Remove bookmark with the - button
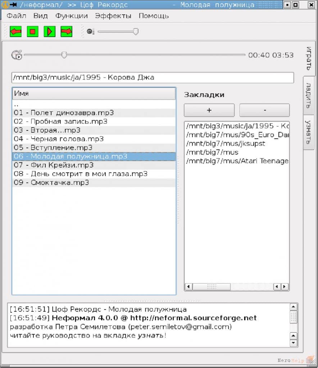318x368 pixels. [x=265, y=110]
